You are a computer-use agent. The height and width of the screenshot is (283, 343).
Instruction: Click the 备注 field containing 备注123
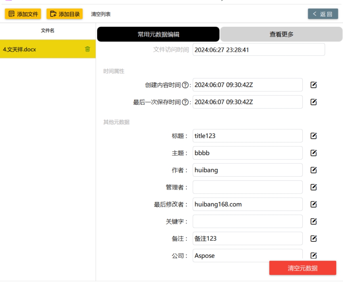(x=248, y=238)
